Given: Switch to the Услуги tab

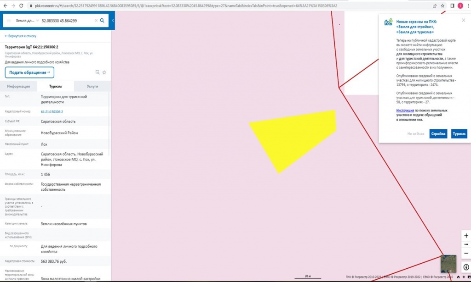Looking at the screenshot, I should click(92, 86).
